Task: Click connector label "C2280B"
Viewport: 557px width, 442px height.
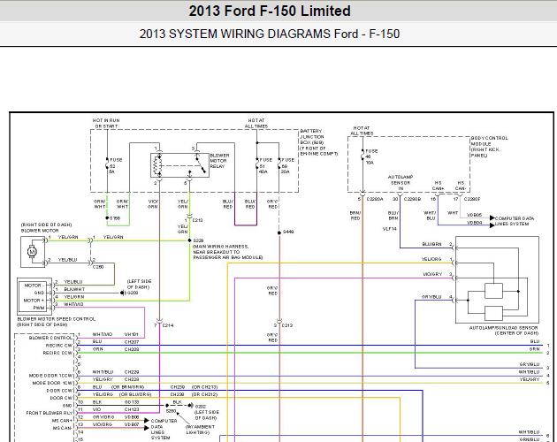Action: (412, 199)
